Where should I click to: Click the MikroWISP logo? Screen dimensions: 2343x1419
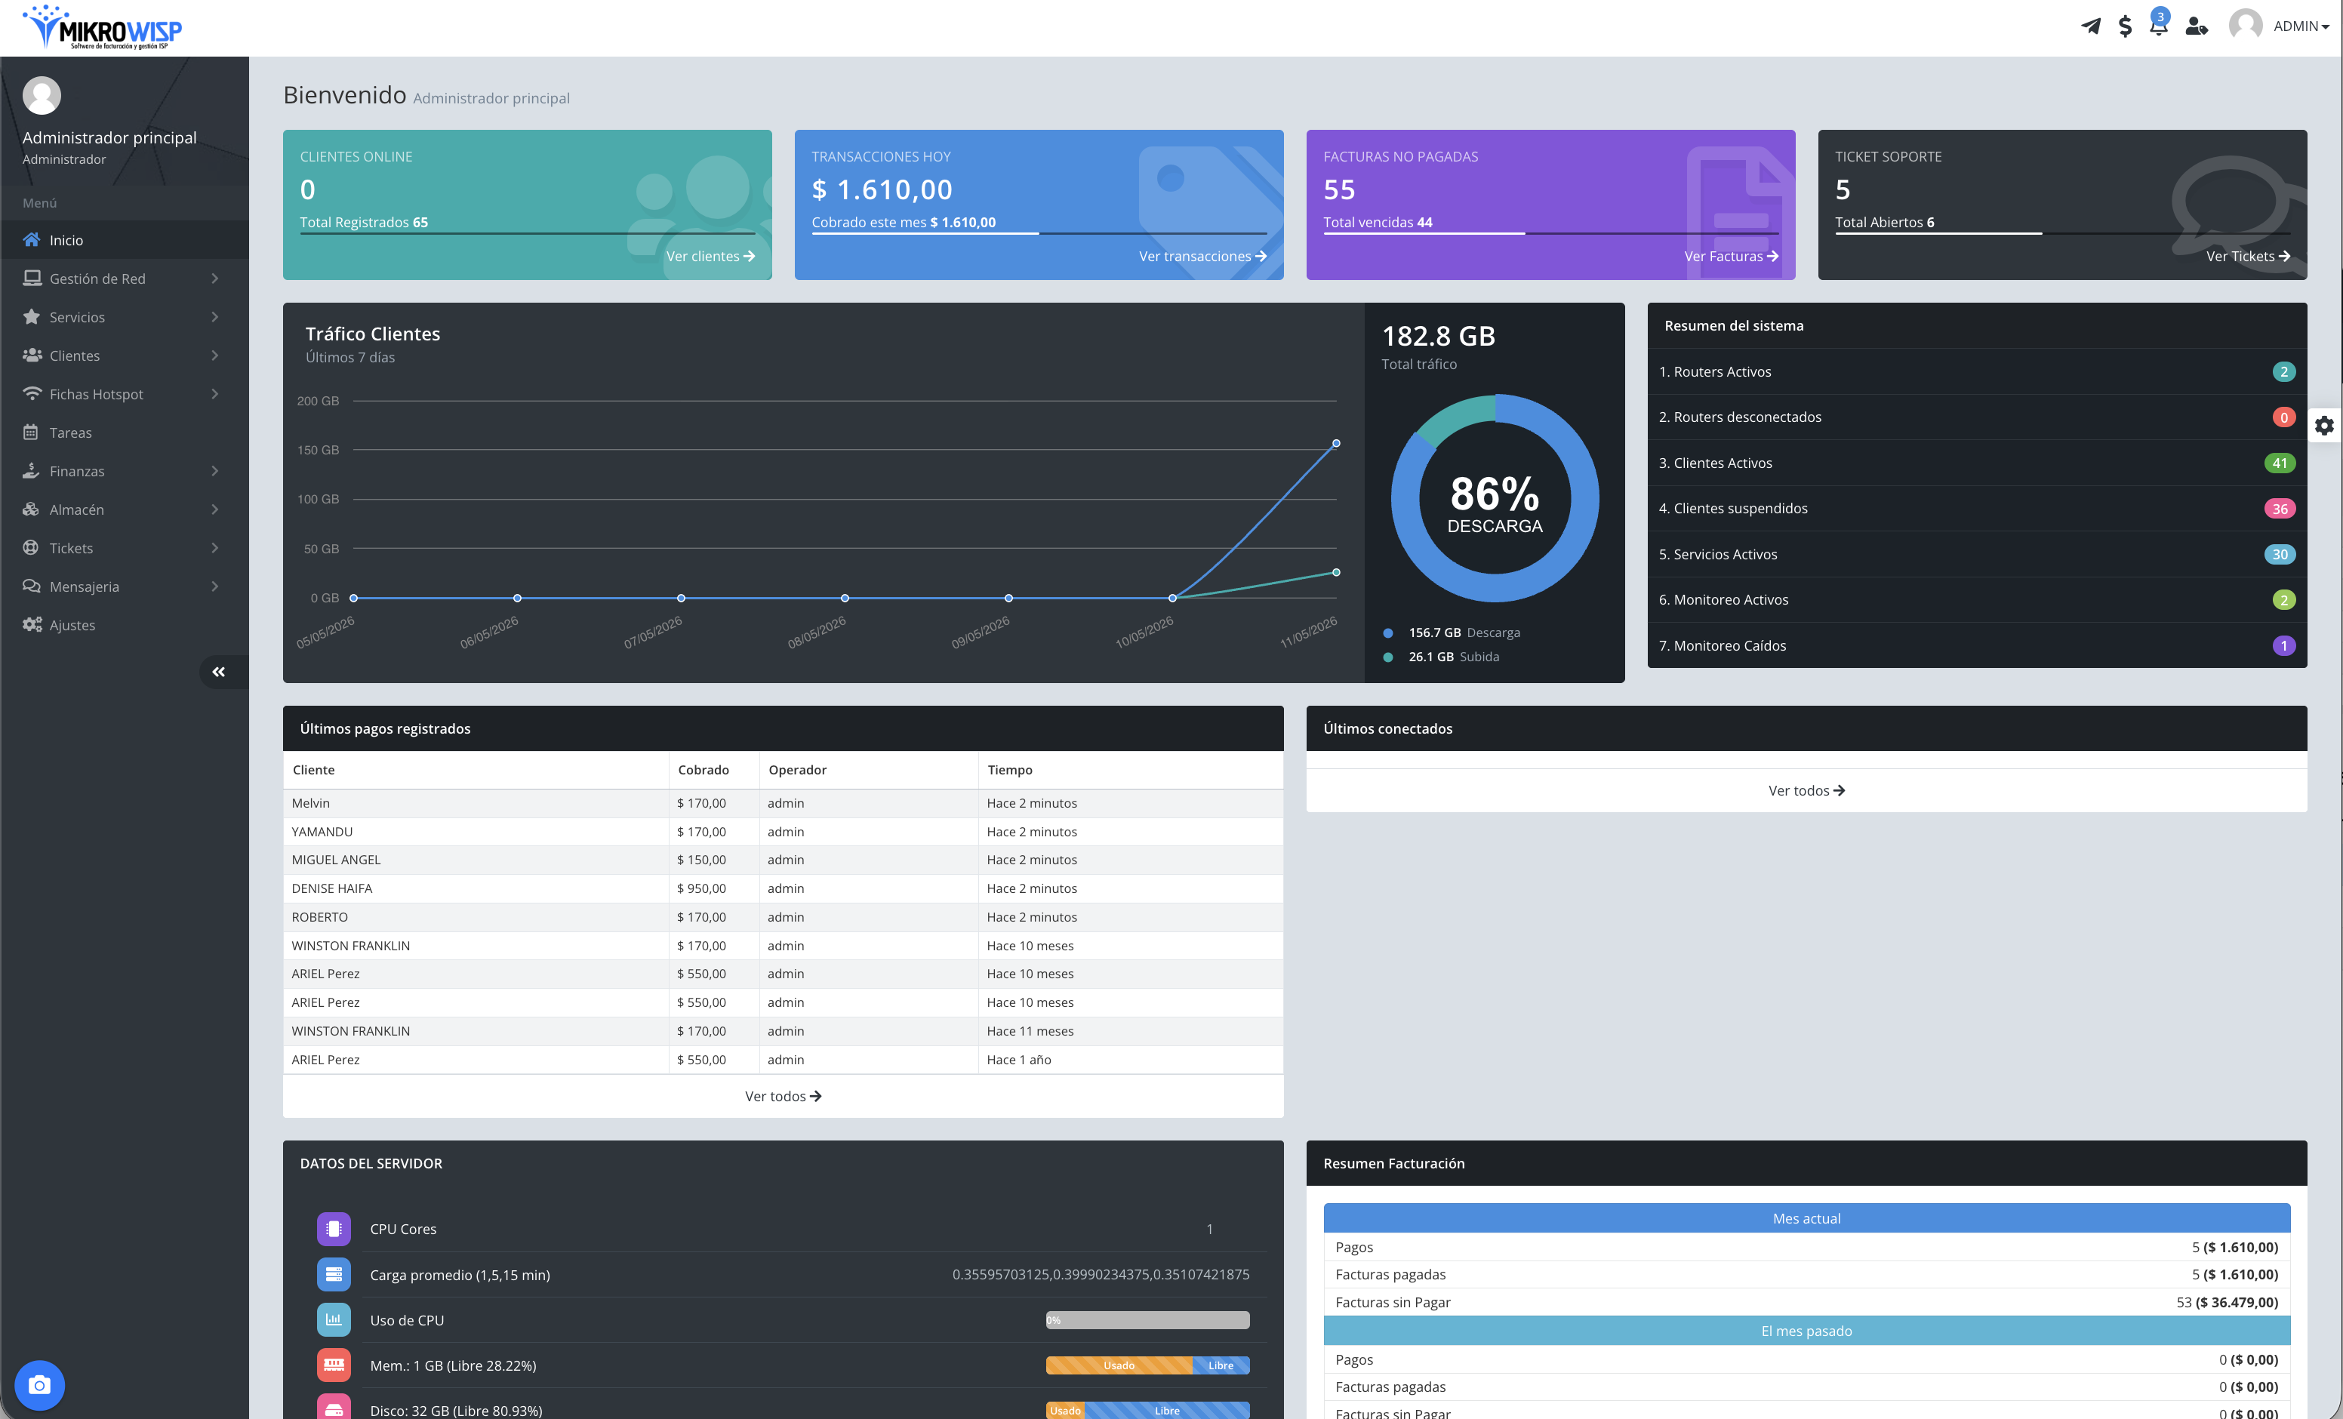(x=102, y=28)
